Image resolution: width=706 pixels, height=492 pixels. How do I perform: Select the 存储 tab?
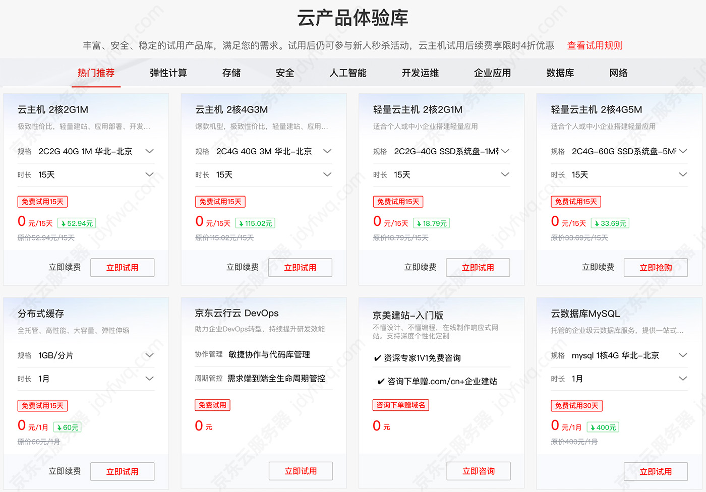[x=231, y=73]
